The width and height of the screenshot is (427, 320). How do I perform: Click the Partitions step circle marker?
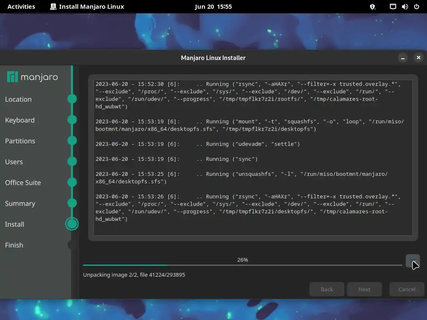coord(72,140)
